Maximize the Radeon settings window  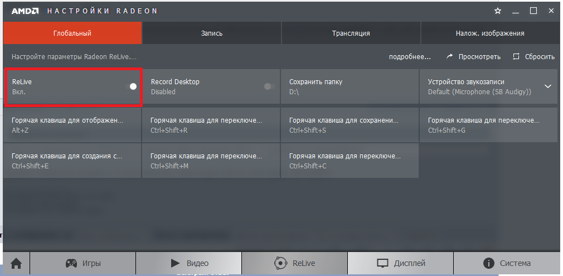(533, 11)
